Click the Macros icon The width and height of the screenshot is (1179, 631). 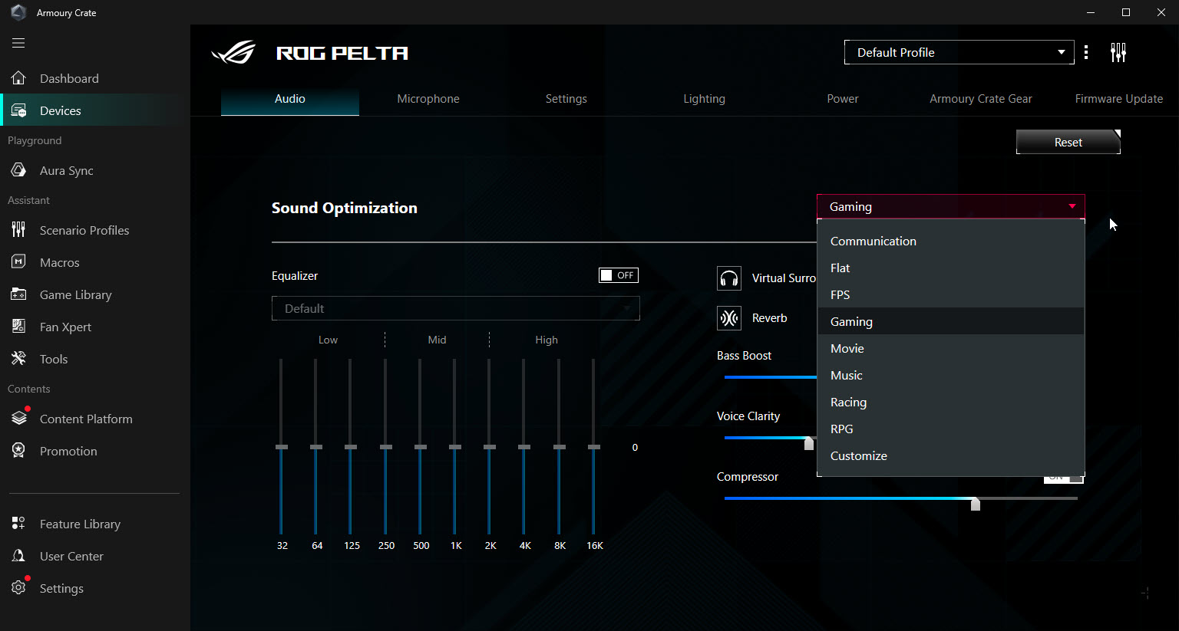coord(19,262)
